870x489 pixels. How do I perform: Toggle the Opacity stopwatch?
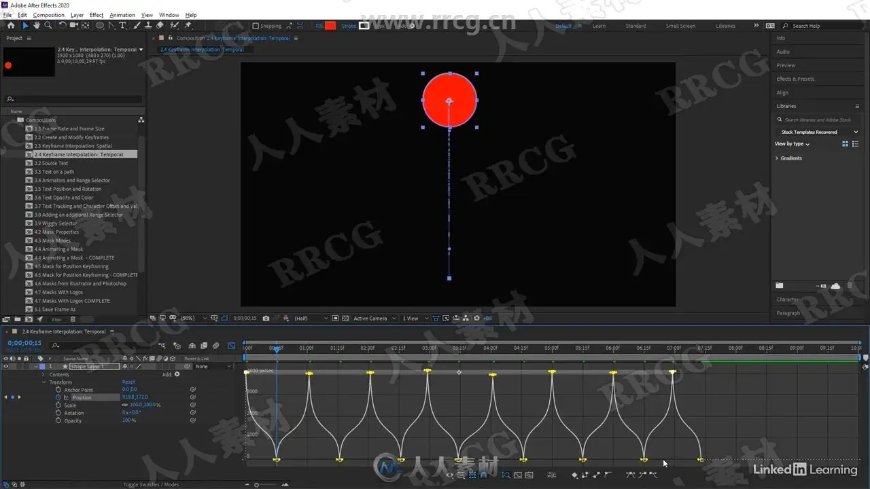click(58, 420)
